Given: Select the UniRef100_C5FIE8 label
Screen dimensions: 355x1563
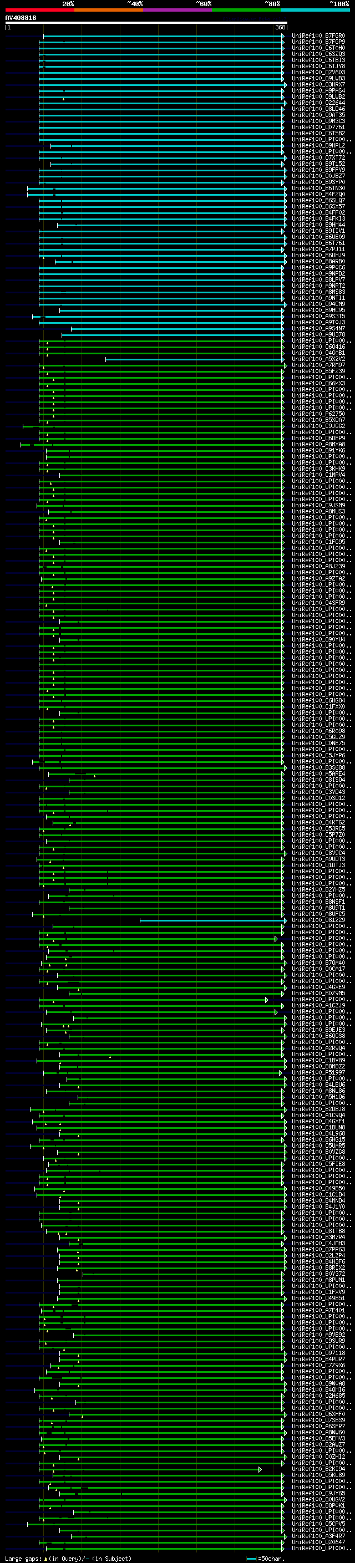Looking at the screenshot, I should [x=318, y=1164].
